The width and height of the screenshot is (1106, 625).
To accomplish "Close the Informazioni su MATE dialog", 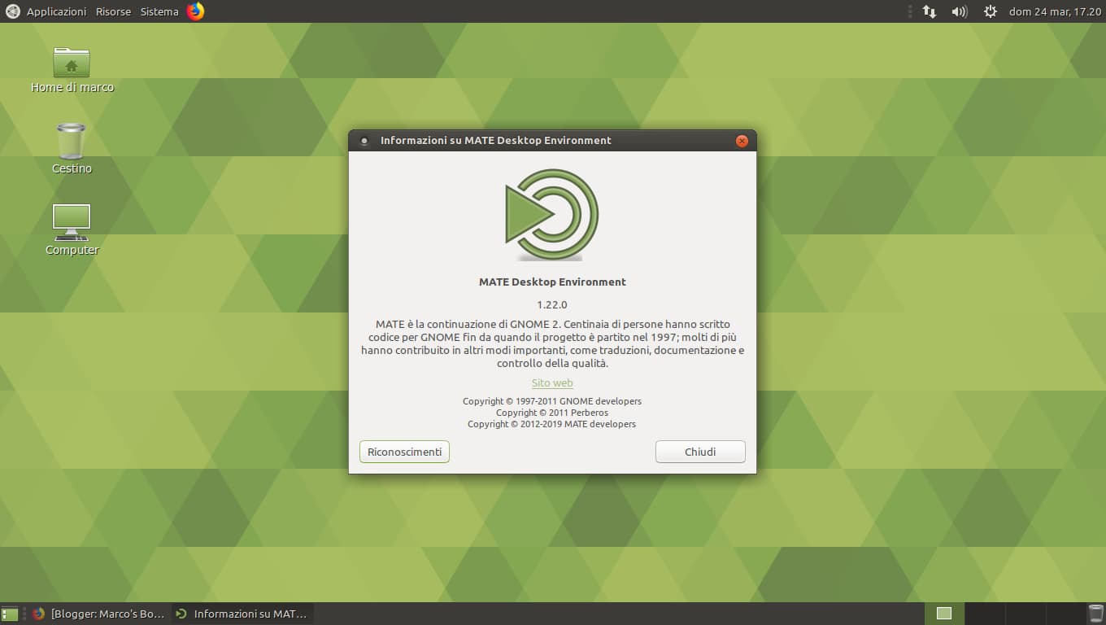I will pos(742,141).
